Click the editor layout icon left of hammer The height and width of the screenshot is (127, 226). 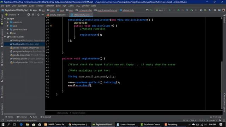(x=147, y=10)
